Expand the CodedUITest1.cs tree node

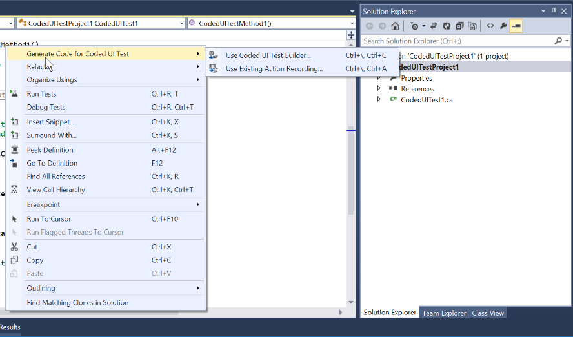(379, 99)
